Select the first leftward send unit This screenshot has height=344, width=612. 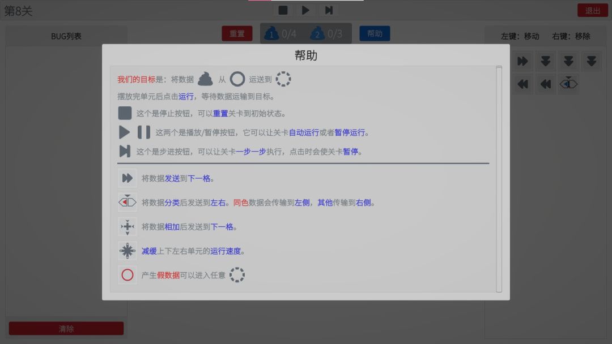pos(522,84)
